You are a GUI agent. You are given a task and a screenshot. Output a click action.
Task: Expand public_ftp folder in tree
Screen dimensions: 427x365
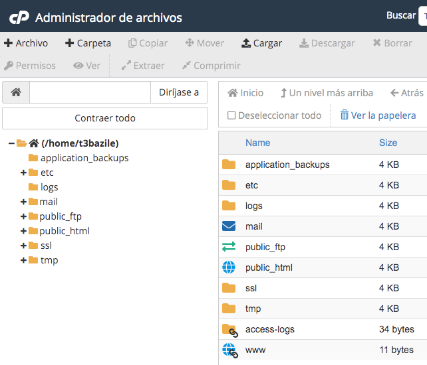tap(23, 216)
